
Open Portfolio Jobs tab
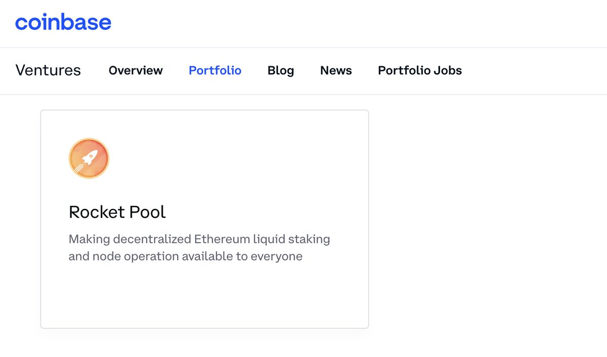(420, 70)
